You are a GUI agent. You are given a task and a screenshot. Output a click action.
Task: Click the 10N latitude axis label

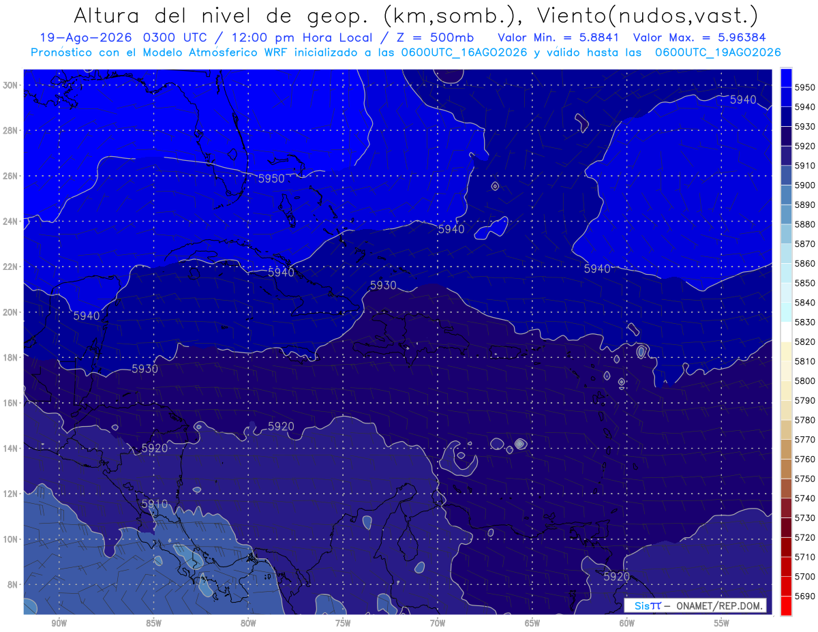tap(10, 539)
